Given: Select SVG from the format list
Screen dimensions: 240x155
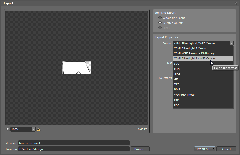Looking at the screenshot, I should 203,64.
